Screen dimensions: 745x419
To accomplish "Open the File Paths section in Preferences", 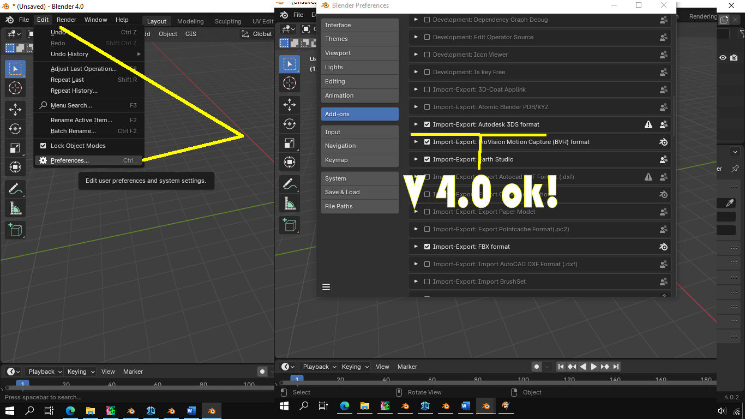I will pos(360,206).
